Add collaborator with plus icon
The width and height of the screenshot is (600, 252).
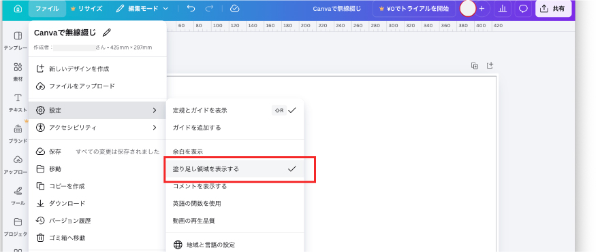pyautogui.click(x=482, y=9)
